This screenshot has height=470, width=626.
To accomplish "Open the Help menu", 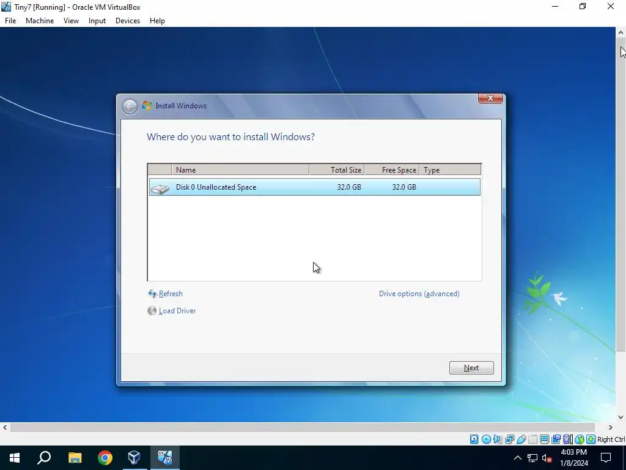I will pos(157,21).
